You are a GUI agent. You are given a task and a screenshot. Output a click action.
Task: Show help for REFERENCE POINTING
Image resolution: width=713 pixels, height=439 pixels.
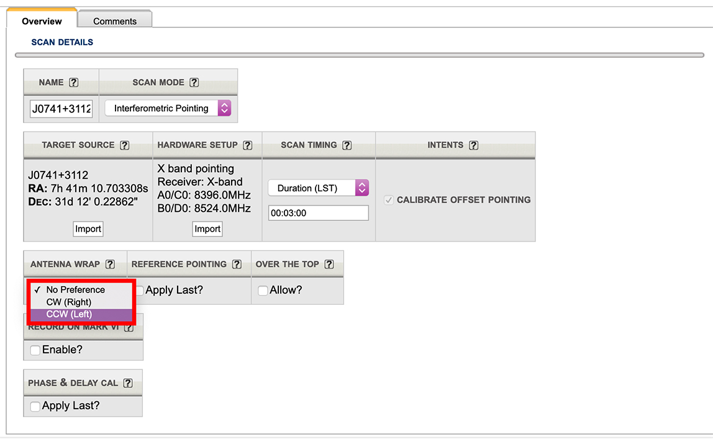(237, 265)
